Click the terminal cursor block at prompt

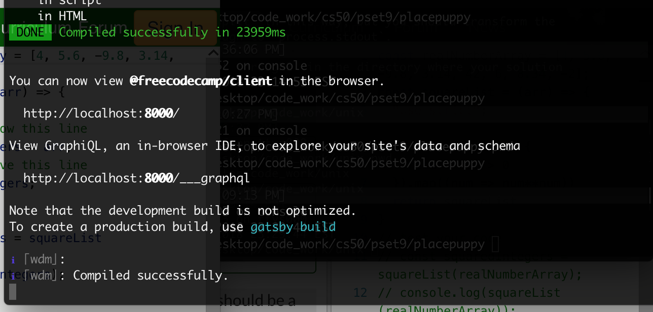pos(13,292)
